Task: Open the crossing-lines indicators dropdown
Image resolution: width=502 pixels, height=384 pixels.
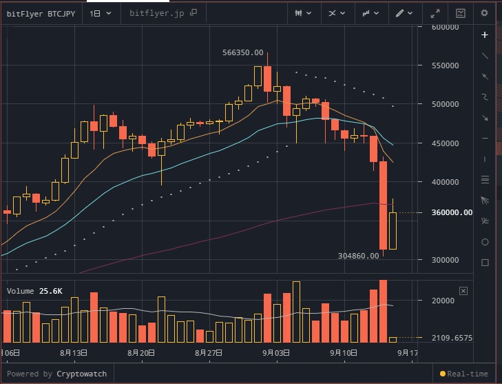Action: (x=337, y=13)
